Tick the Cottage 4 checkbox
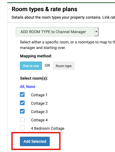This screenshot has width=115, height=152. point(22,120)
